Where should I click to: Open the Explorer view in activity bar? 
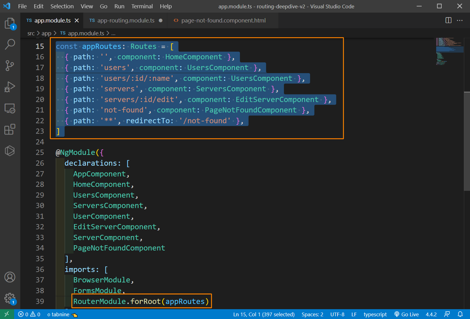pyautogui.click(x=10, y=23)
